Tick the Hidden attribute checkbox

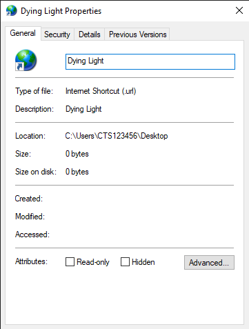tap(125, 261)
